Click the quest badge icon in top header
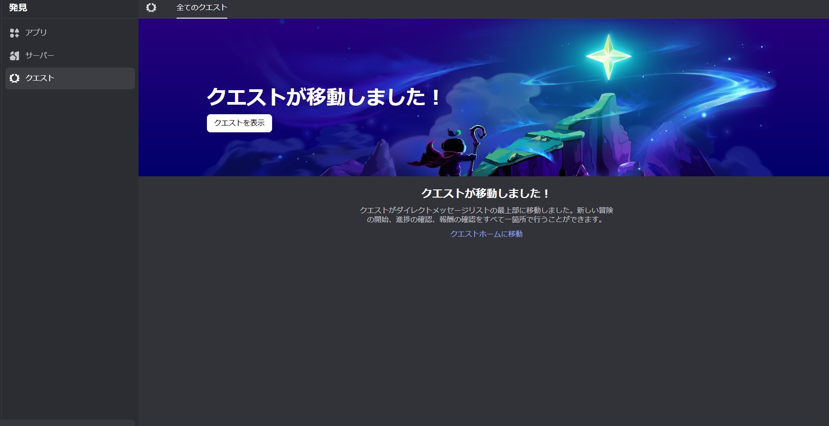Viewport: 829px width, 426px height. [x=151, y=8]
